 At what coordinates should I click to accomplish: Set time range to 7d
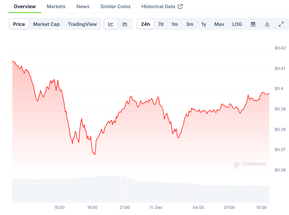point(161,24)
